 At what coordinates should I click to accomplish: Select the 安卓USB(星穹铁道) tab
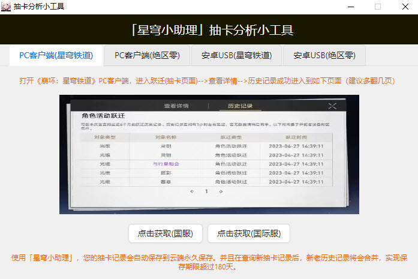(236, 55)
